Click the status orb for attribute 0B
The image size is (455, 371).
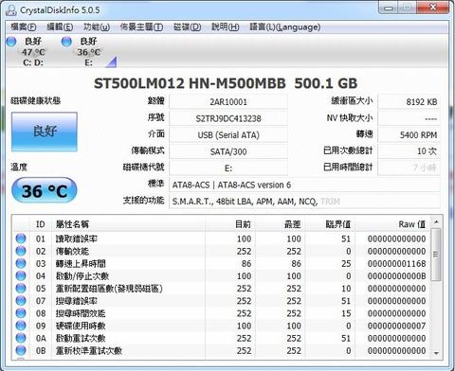21,350
